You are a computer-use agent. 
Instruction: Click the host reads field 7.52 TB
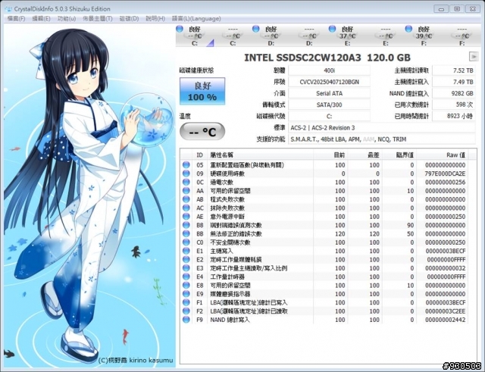(x=454, y=70)
